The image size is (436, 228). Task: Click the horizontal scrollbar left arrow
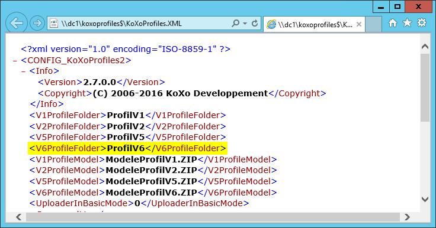(18, 217)
